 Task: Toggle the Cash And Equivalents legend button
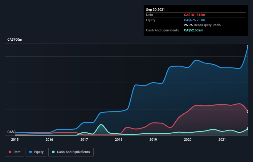coord(71,152)
